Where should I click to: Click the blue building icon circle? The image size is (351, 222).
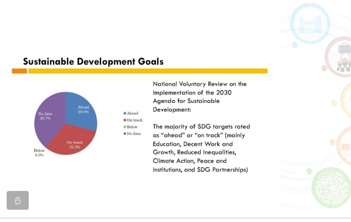tap(310, 24)
